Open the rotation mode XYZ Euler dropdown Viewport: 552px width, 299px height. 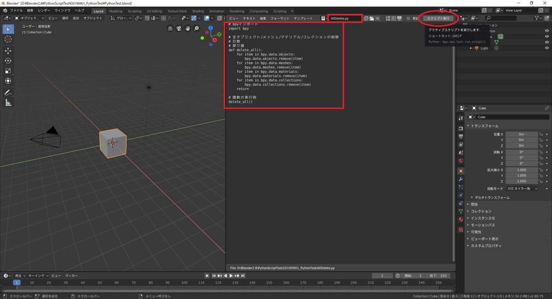522,189
